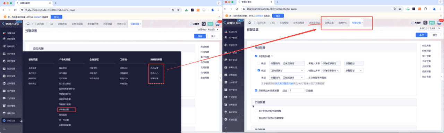
Task: Select 预警设置 in 消息和预警 menu column
Action: 154,79
